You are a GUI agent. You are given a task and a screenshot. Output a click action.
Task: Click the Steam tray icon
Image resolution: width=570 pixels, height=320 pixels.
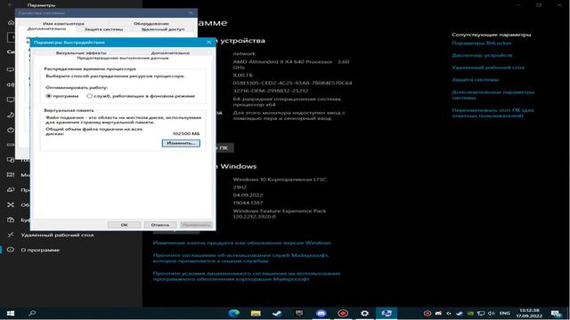click(460, 313)
